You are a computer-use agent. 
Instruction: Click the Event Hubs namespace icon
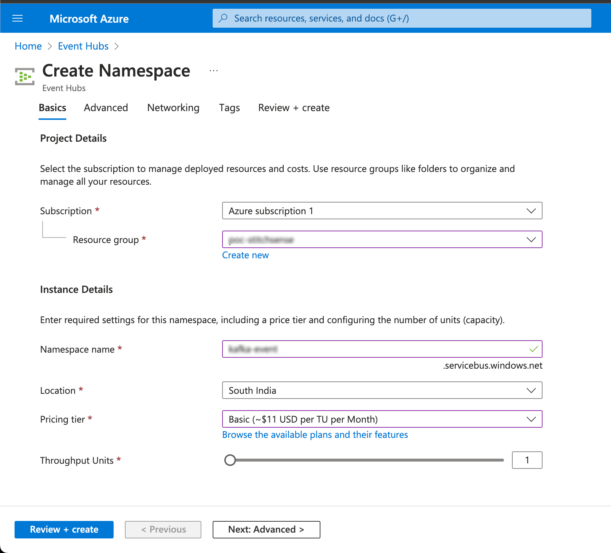[x=24, y=76]
